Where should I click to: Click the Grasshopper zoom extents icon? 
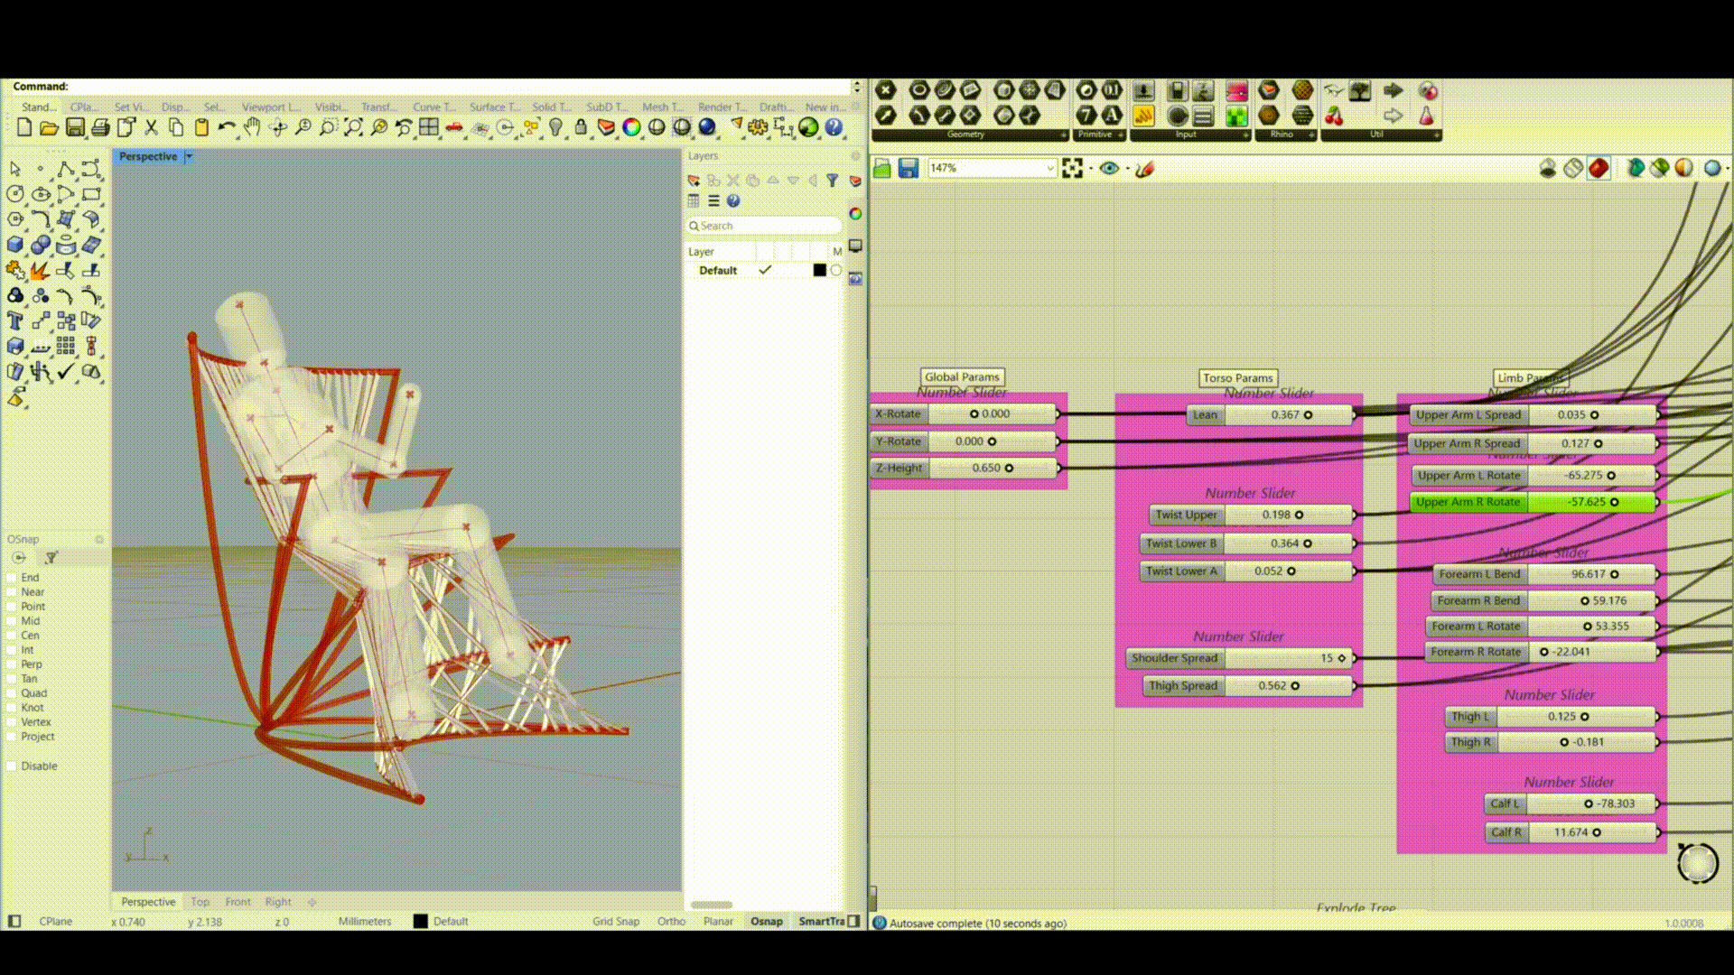tap(1072, 168)
